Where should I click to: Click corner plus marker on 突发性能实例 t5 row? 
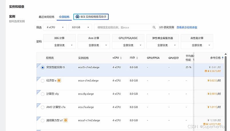pos(38,65)
